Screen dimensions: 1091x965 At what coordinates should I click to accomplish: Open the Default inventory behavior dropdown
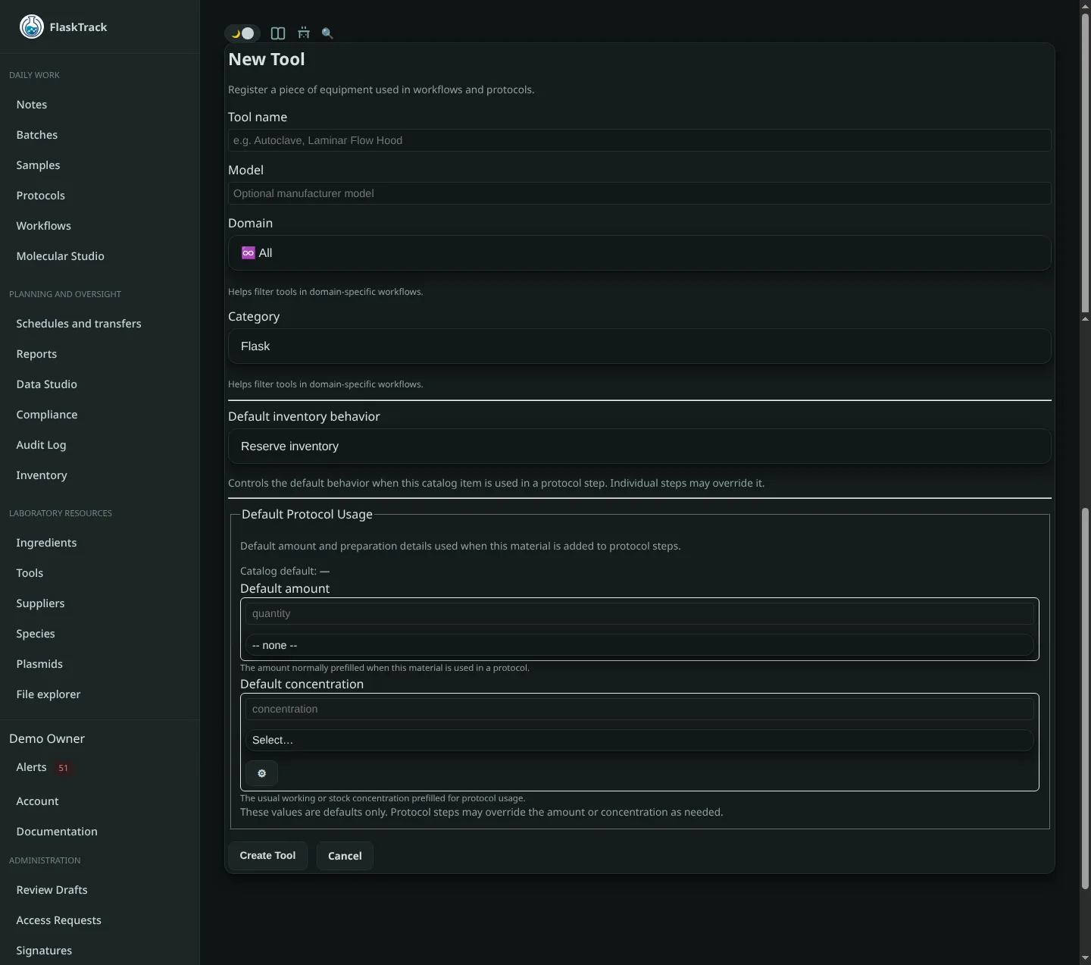pyautogui.click(x=639, y=446)
